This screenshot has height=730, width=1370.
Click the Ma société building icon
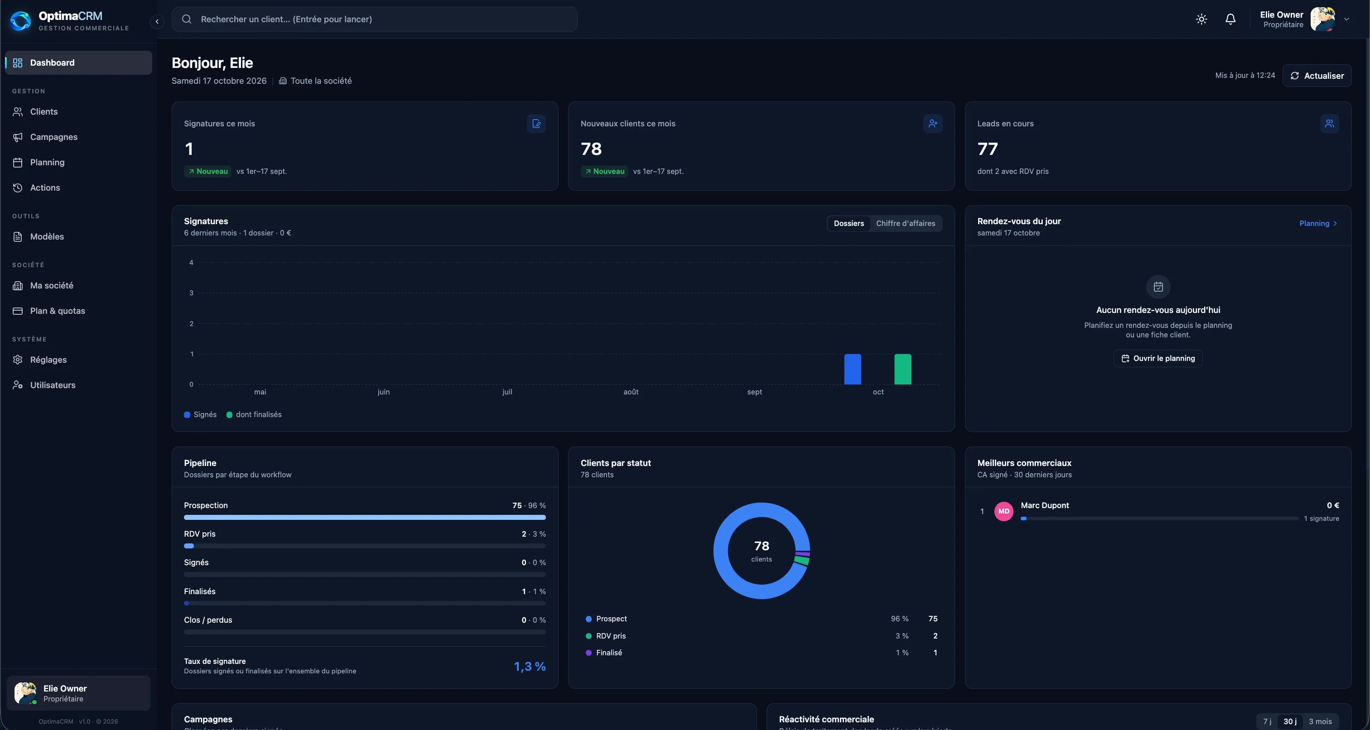(x=18, y=285)
